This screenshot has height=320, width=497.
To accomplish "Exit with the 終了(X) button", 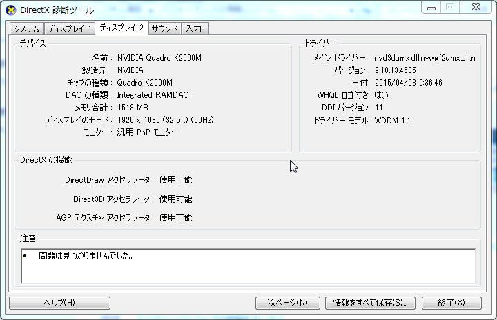I will click(x=451, y=303).
